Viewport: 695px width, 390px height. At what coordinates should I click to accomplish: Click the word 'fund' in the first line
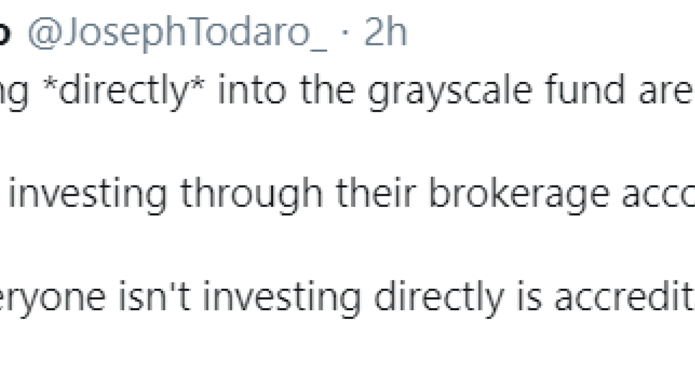coord(585,89)
